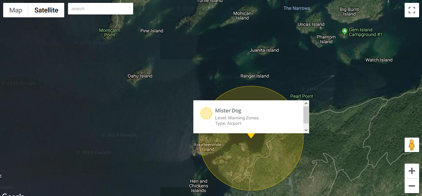Focus the search input field
The image size is (422, 196).
tap(100, 9)
